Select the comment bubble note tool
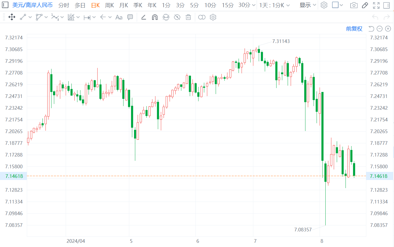This screenshot has width=394, height=247. click(x=130, y=17)
